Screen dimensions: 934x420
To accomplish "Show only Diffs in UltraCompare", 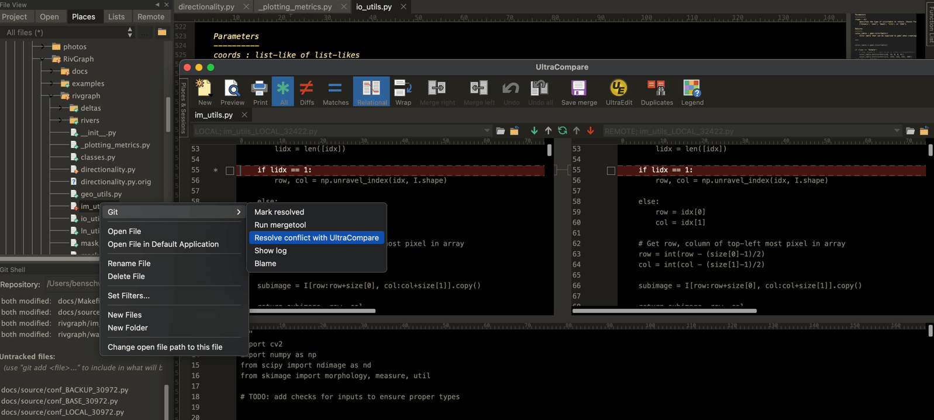I will 306,92.
